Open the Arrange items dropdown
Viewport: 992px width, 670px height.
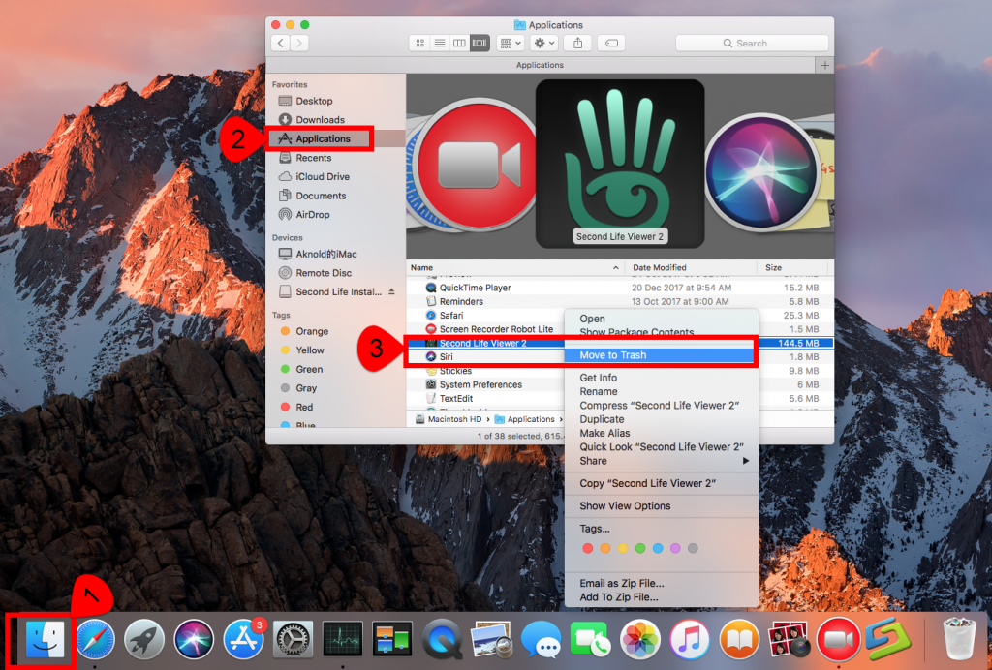(x=510, y=44)
